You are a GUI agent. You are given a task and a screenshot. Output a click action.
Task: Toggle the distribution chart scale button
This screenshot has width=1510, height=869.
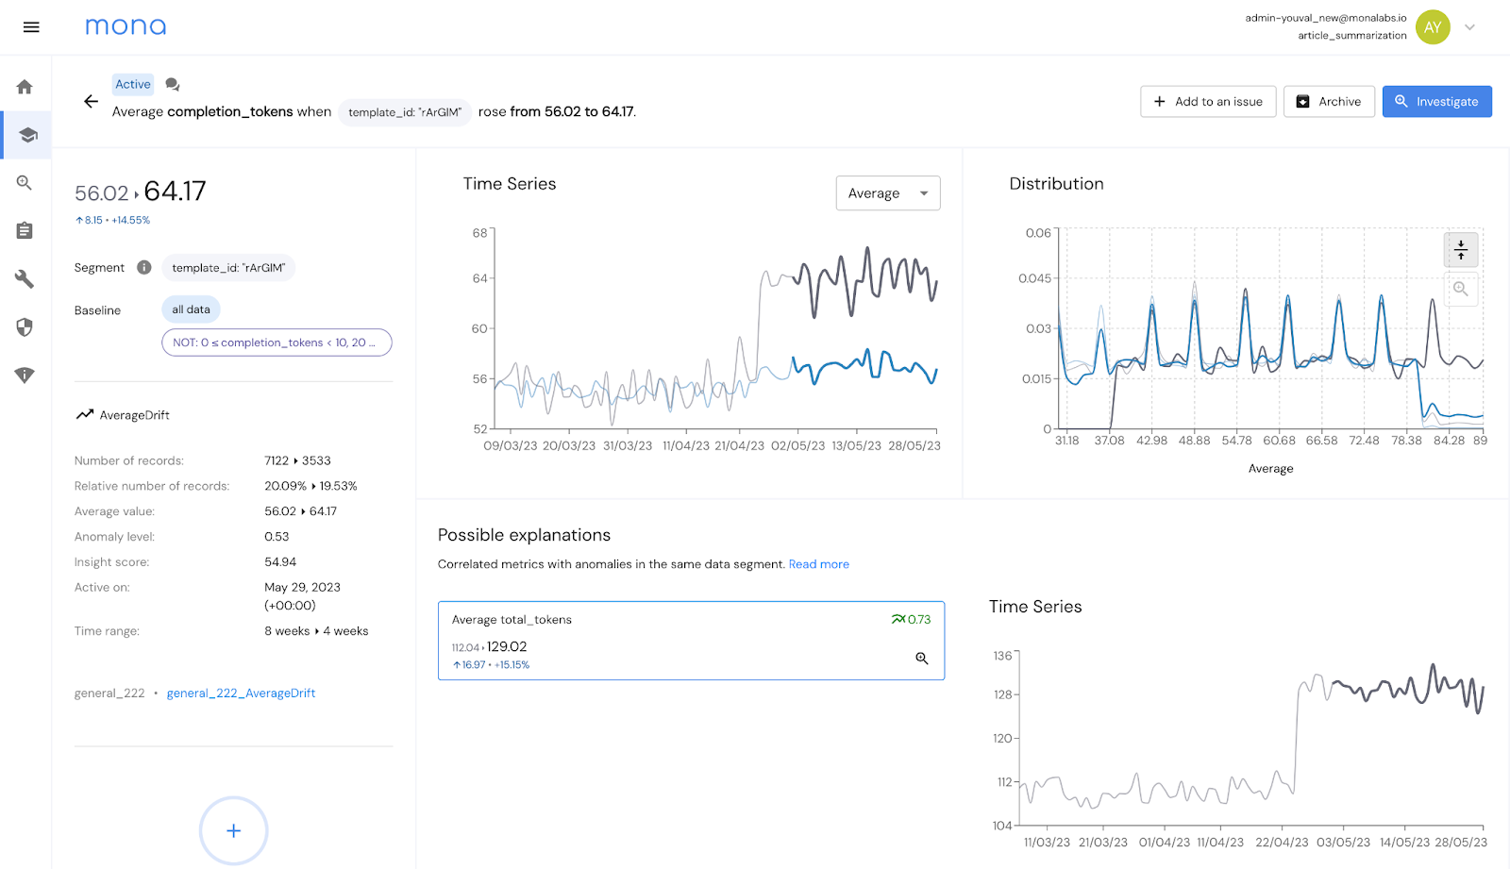(1460, 250)
